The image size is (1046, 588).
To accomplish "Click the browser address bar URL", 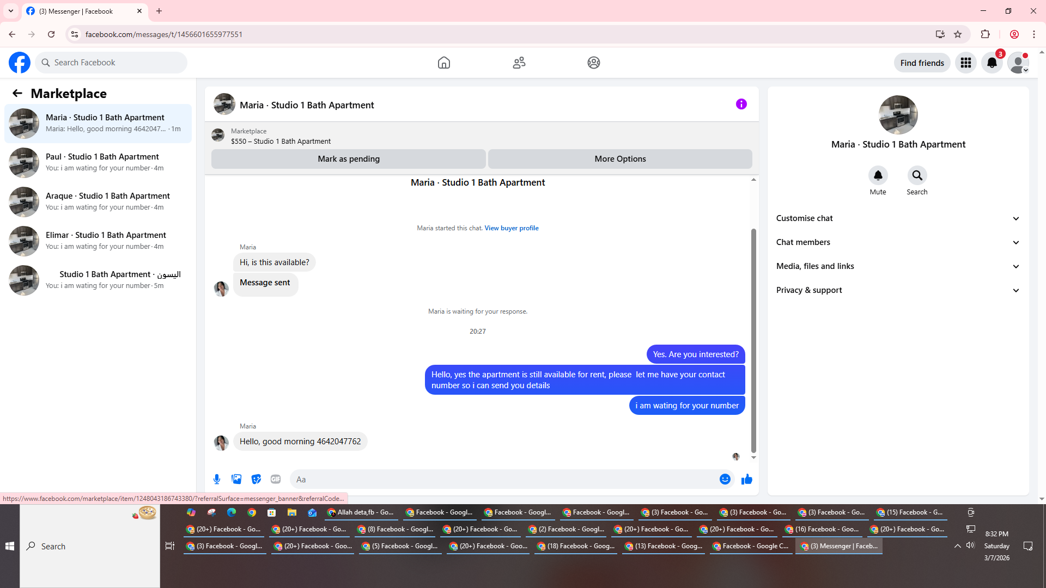I will click(x=164, y=34).
